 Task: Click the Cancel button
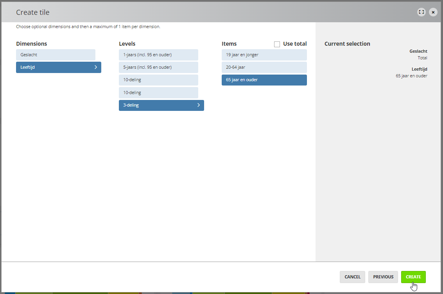pos(352,277)
